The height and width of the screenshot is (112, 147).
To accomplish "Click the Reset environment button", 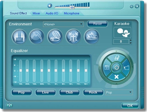I will coord(98,24).
